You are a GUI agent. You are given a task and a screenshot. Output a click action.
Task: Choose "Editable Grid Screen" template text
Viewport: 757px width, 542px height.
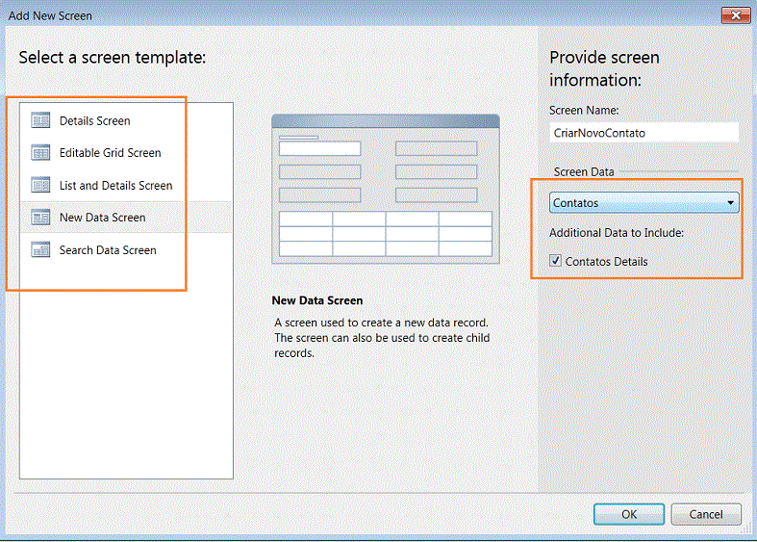(x=110, y=153)
